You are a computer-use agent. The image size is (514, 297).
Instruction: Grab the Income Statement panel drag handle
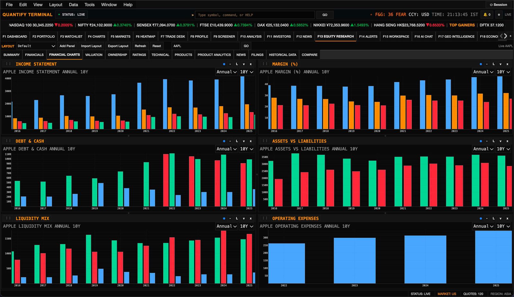8,64
